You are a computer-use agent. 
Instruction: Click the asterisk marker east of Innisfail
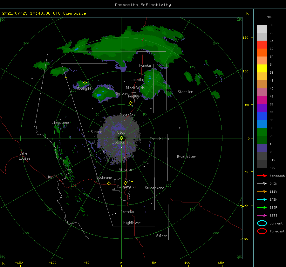coord(151,109)
